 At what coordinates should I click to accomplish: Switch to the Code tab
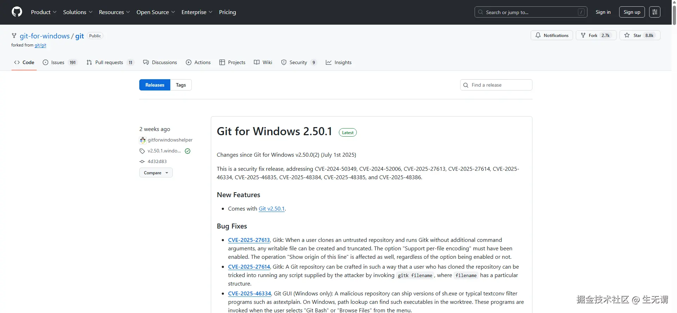point(24,62)
